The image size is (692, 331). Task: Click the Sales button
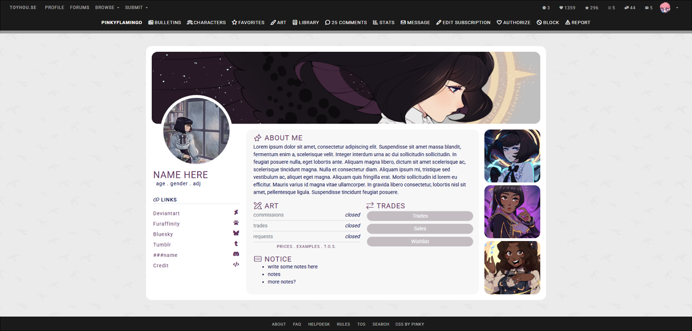tap(420, 229)
